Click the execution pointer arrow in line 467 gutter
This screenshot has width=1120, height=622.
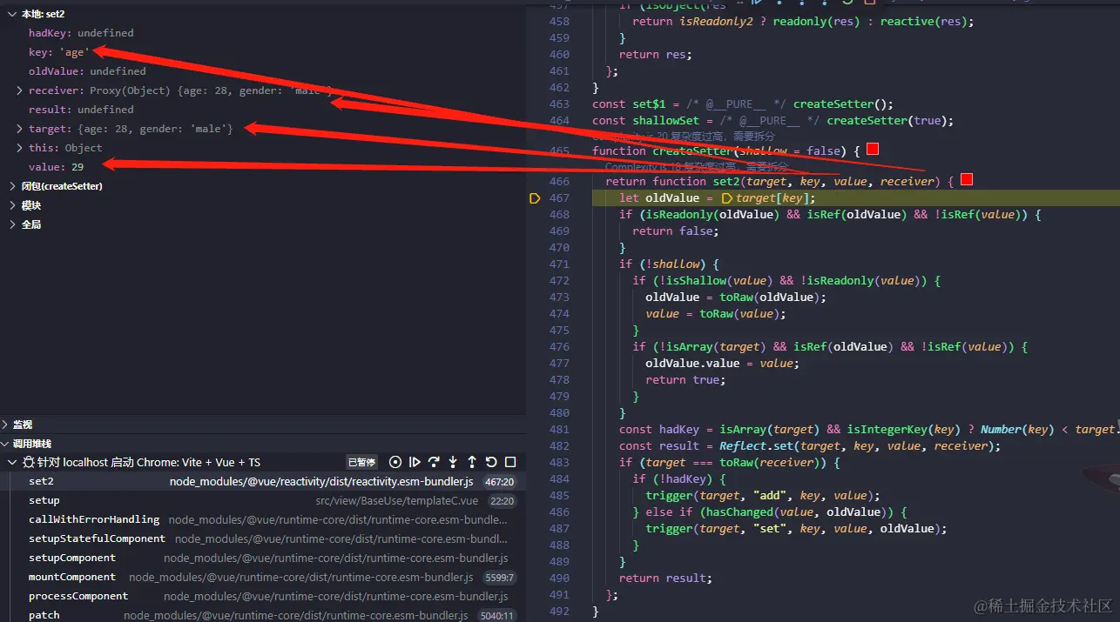click(535, 198)
